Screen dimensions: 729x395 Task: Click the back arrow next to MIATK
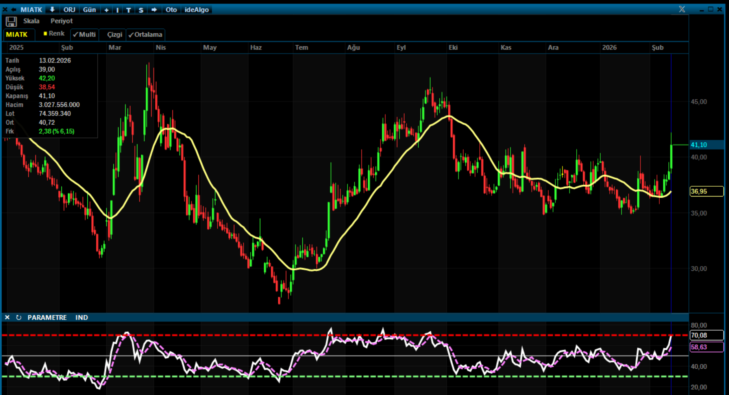[14, 9]
